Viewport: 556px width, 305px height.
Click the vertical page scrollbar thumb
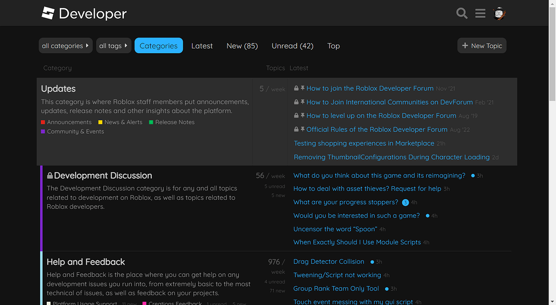[552, 54]
